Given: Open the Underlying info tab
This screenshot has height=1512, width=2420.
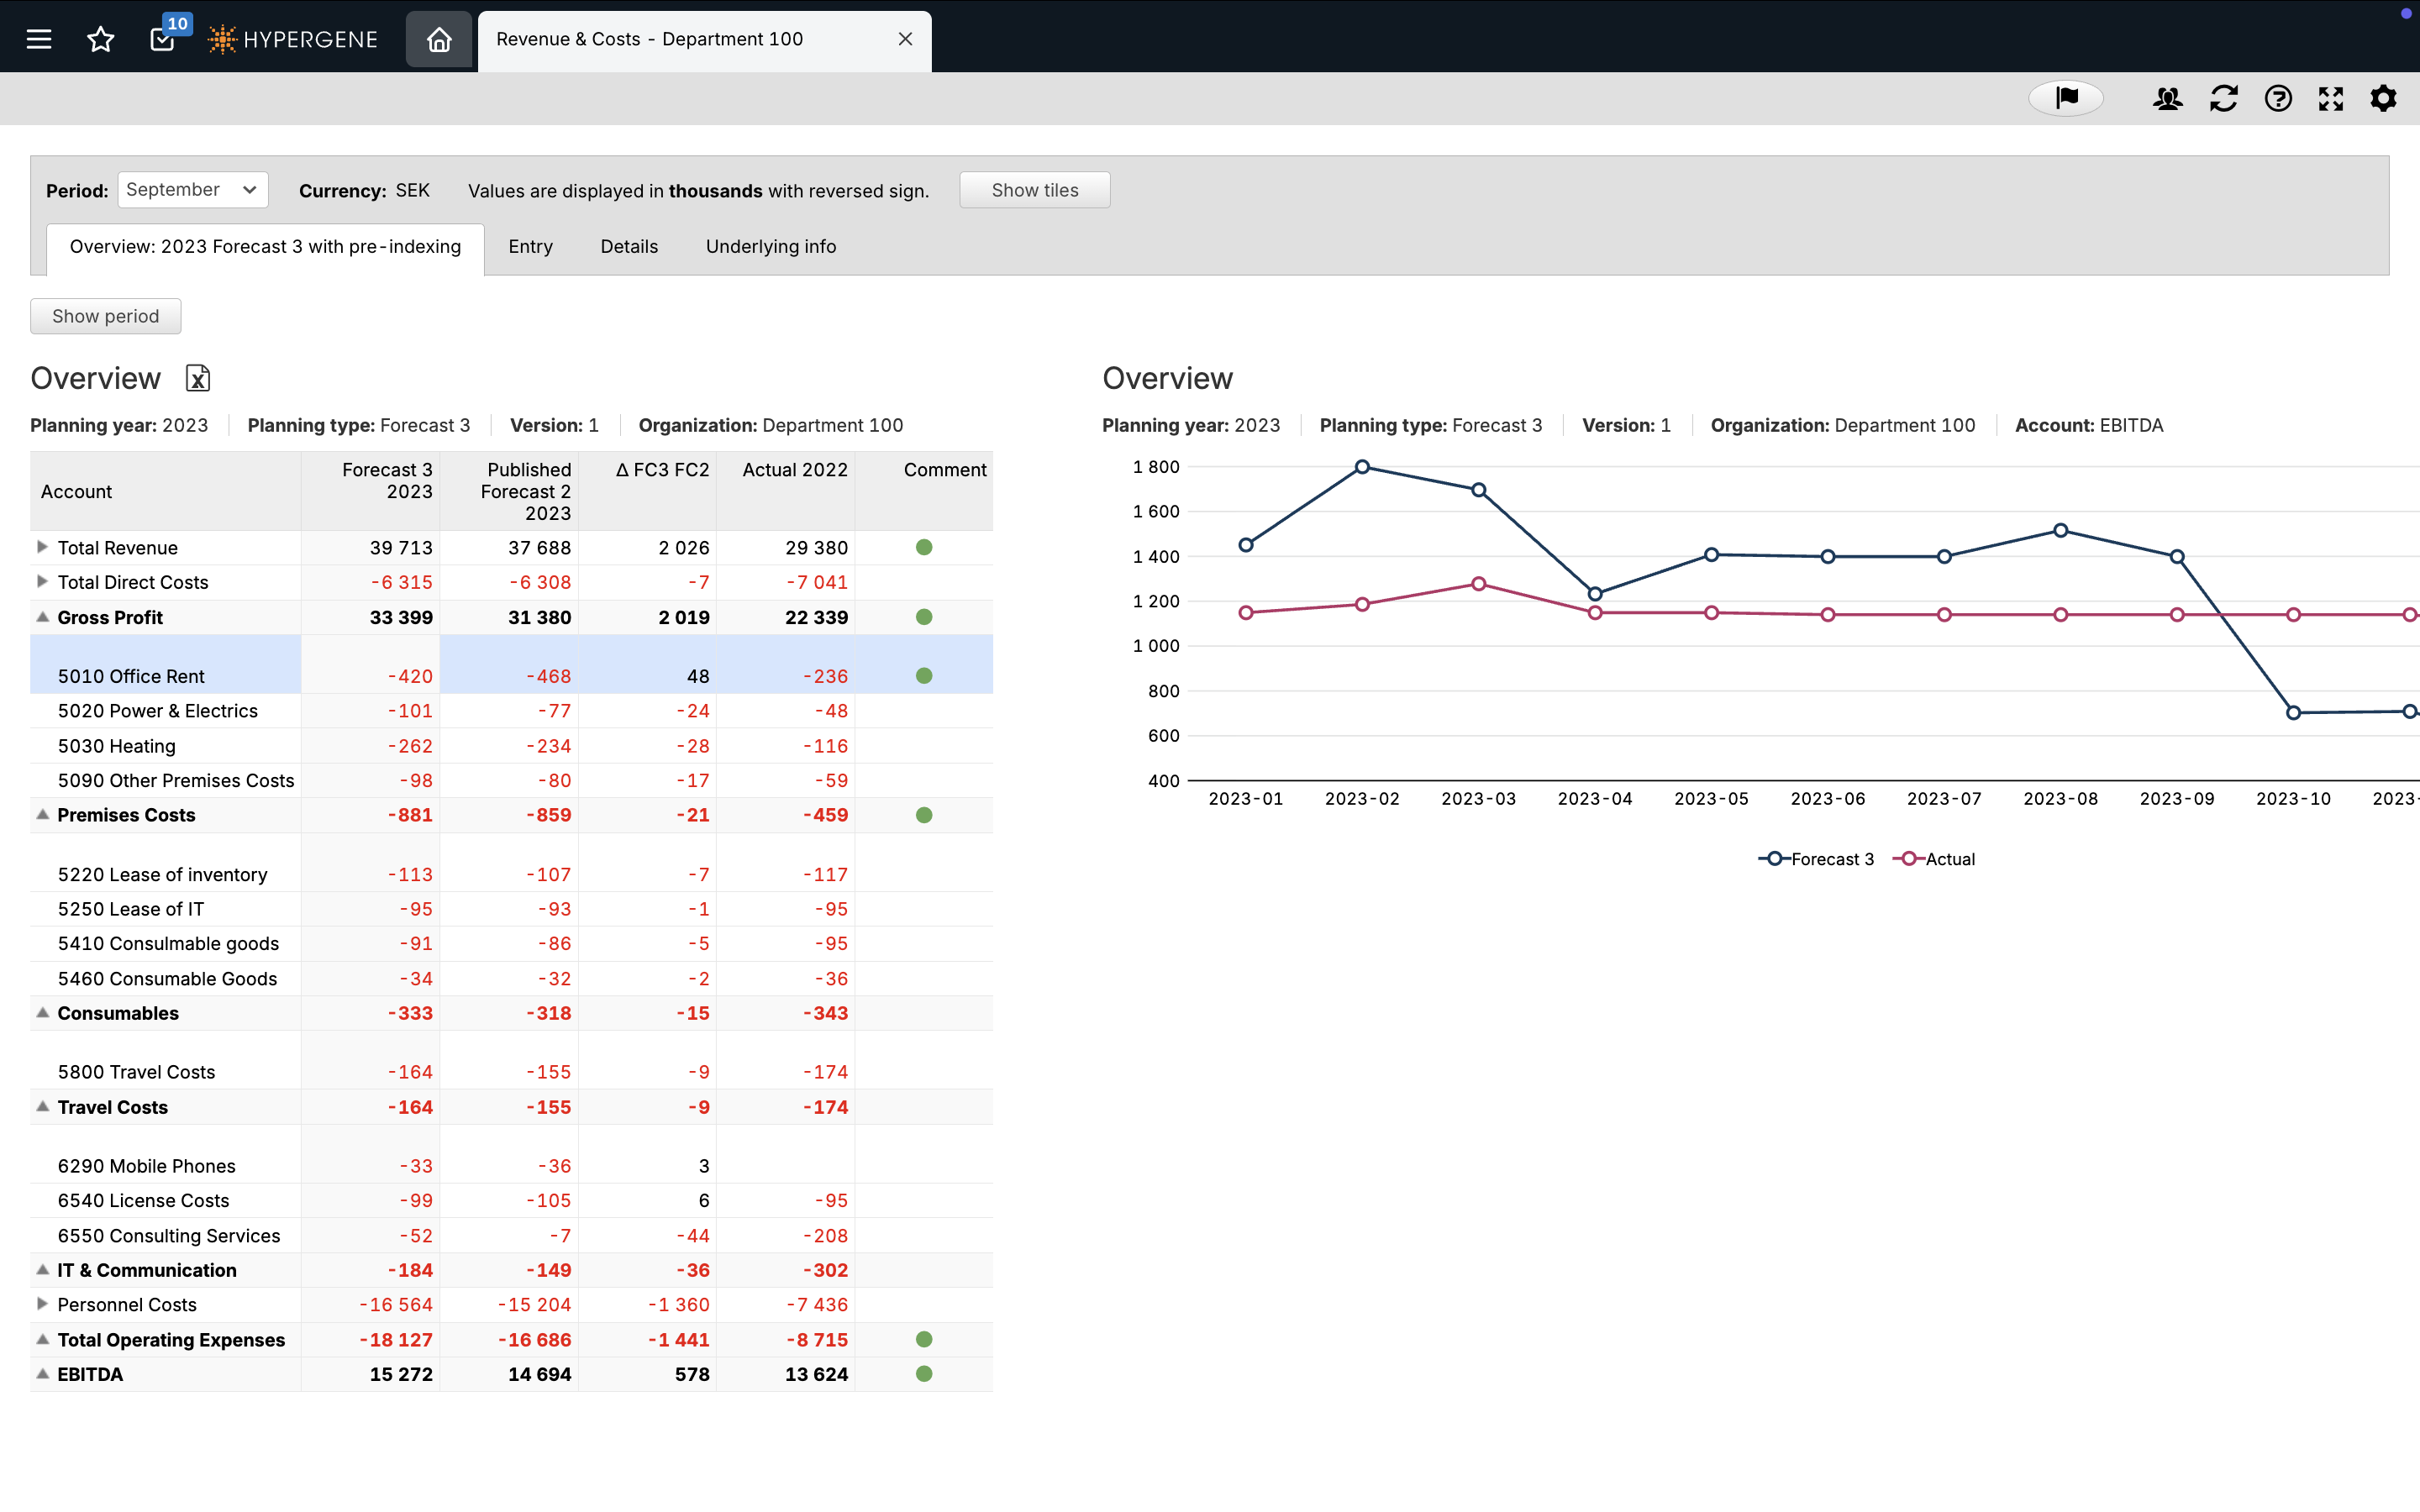Looking at the screenshot, I should (770, 247).
